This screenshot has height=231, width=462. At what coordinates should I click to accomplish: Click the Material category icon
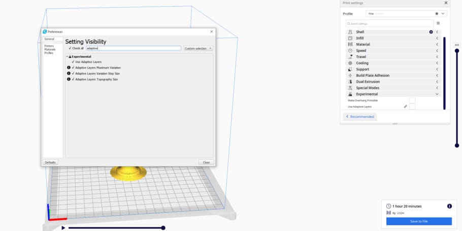click(350, 44)
